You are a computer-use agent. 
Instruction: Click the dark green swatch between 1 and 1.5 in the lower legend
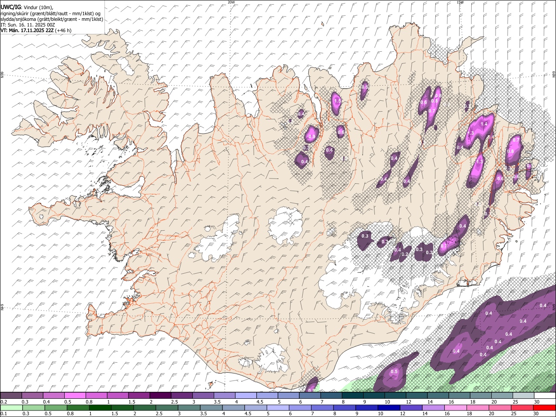coord(100,408)
